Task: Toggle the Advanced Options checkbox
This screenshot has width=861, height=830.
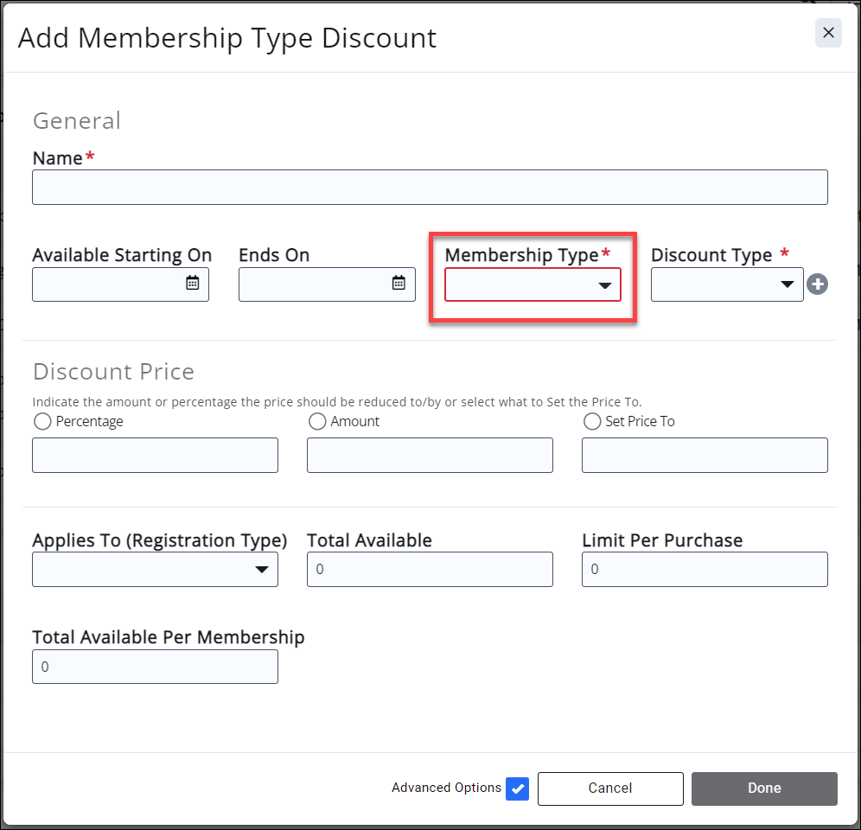Action: point(518,788)
